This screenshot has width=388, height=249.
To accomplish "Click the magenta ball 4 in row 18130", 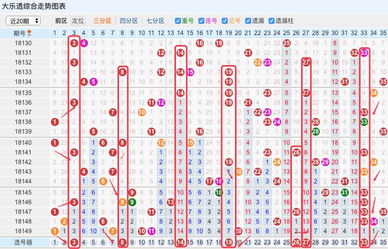I will coord(83,43).
